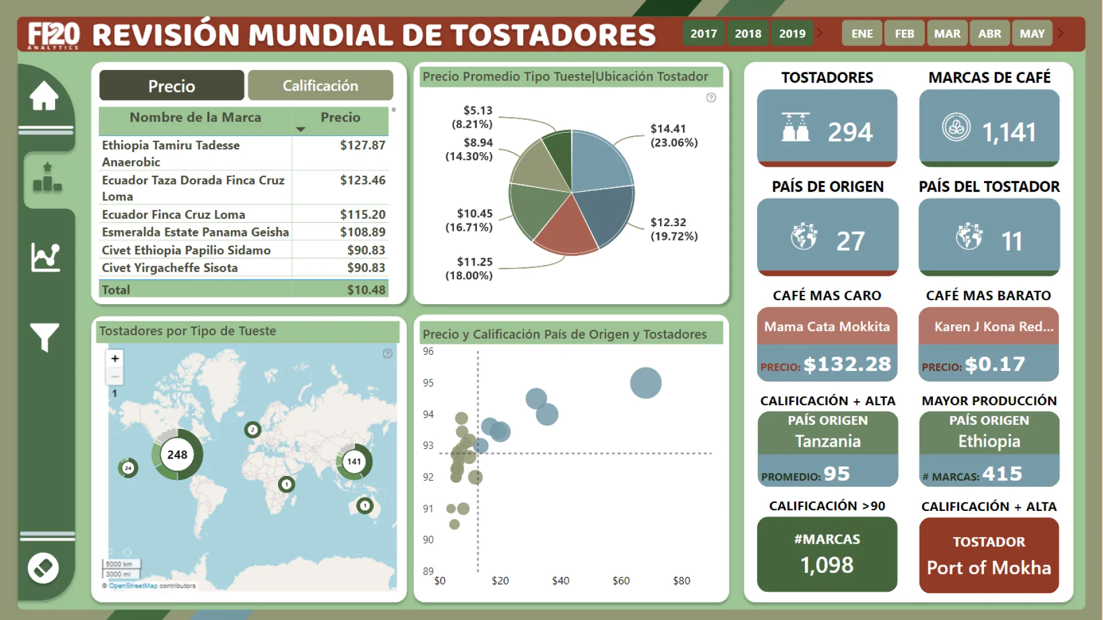Select the Esmeralda Estate Panama Geisha row
1103x620 pixels.
[244, 232]
